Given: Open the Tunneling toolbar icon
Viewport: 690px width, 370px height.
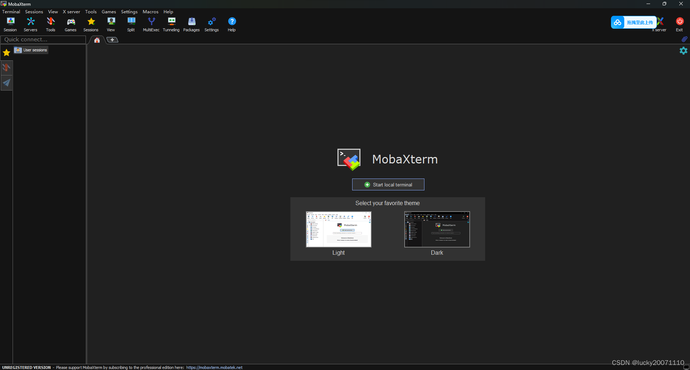Looking at the screenshot, I should click(x=171, y=24).
